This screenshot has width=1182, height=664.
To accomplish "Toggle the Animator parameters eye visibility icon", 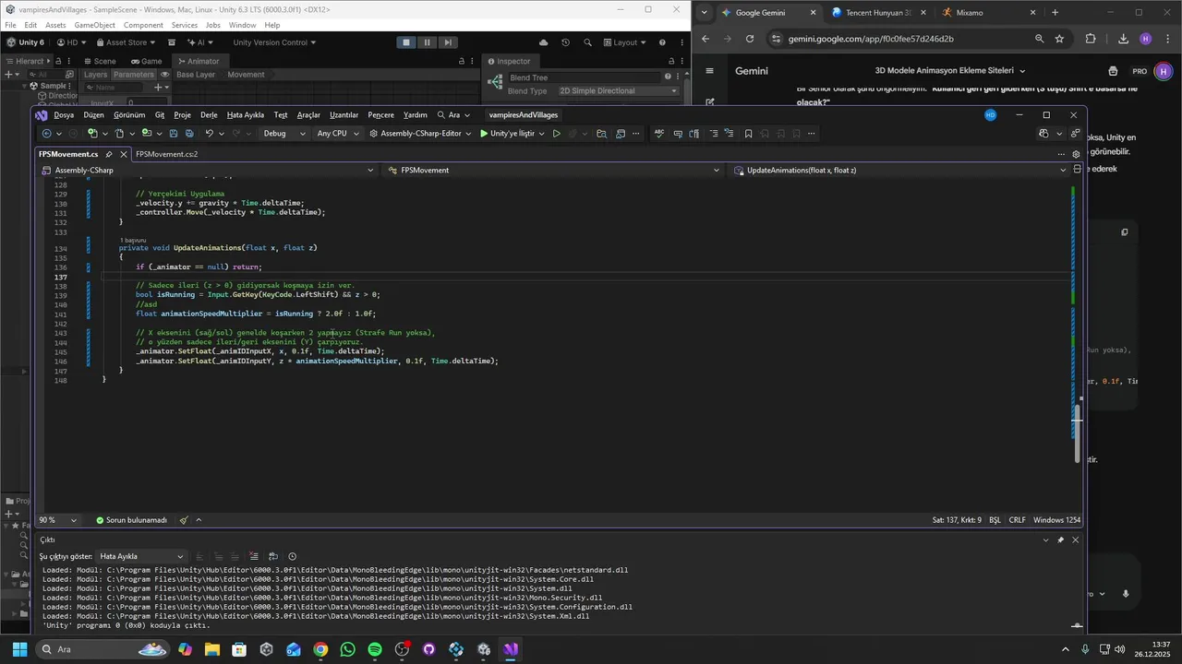I will tap(165, 75).
